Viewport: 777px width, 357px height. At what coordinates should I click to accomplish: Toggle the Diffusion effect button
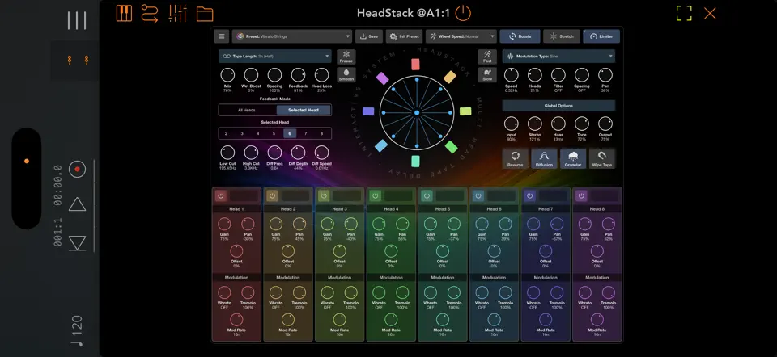pyautogui.click(x=544, y=159)
